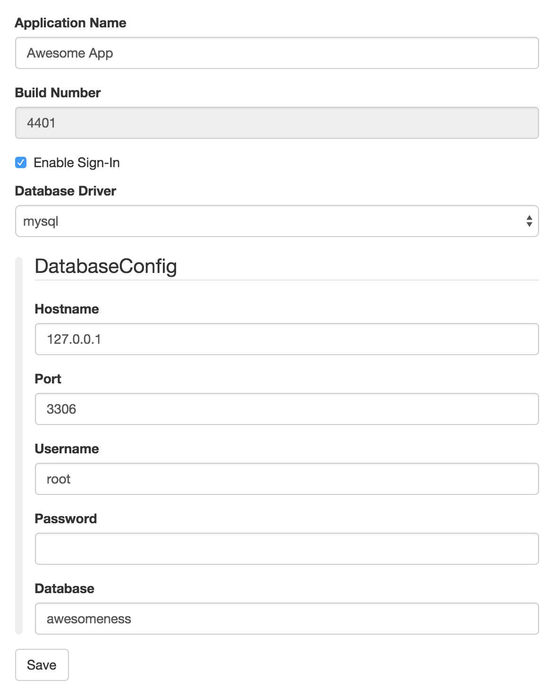The image size is (557, 697).
Task: Focus the Database field with awesomeness
Action: click(287, 619)
